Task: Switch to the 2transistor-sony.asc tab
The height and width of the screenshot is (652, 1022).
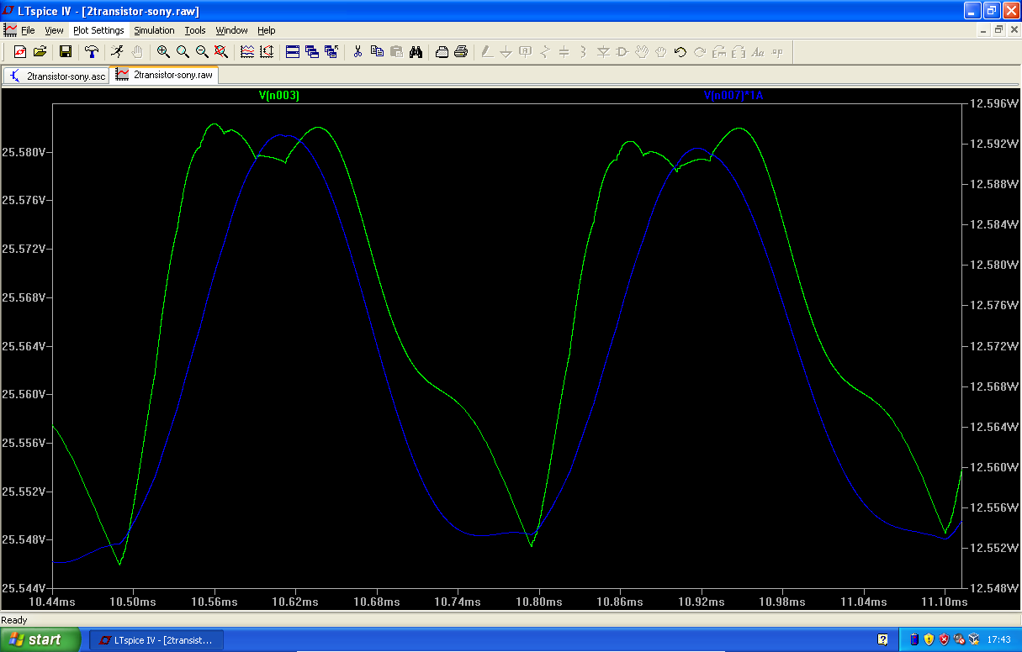Action: [x=57, y=76]
